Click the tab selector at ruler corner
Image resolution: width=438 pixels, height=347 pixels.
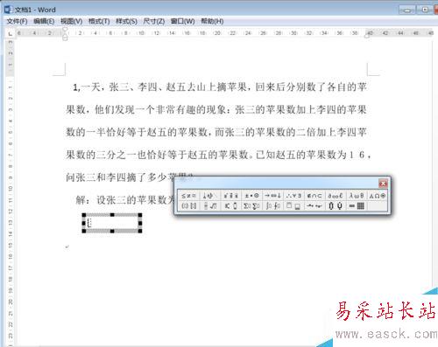tap(11, 34)
